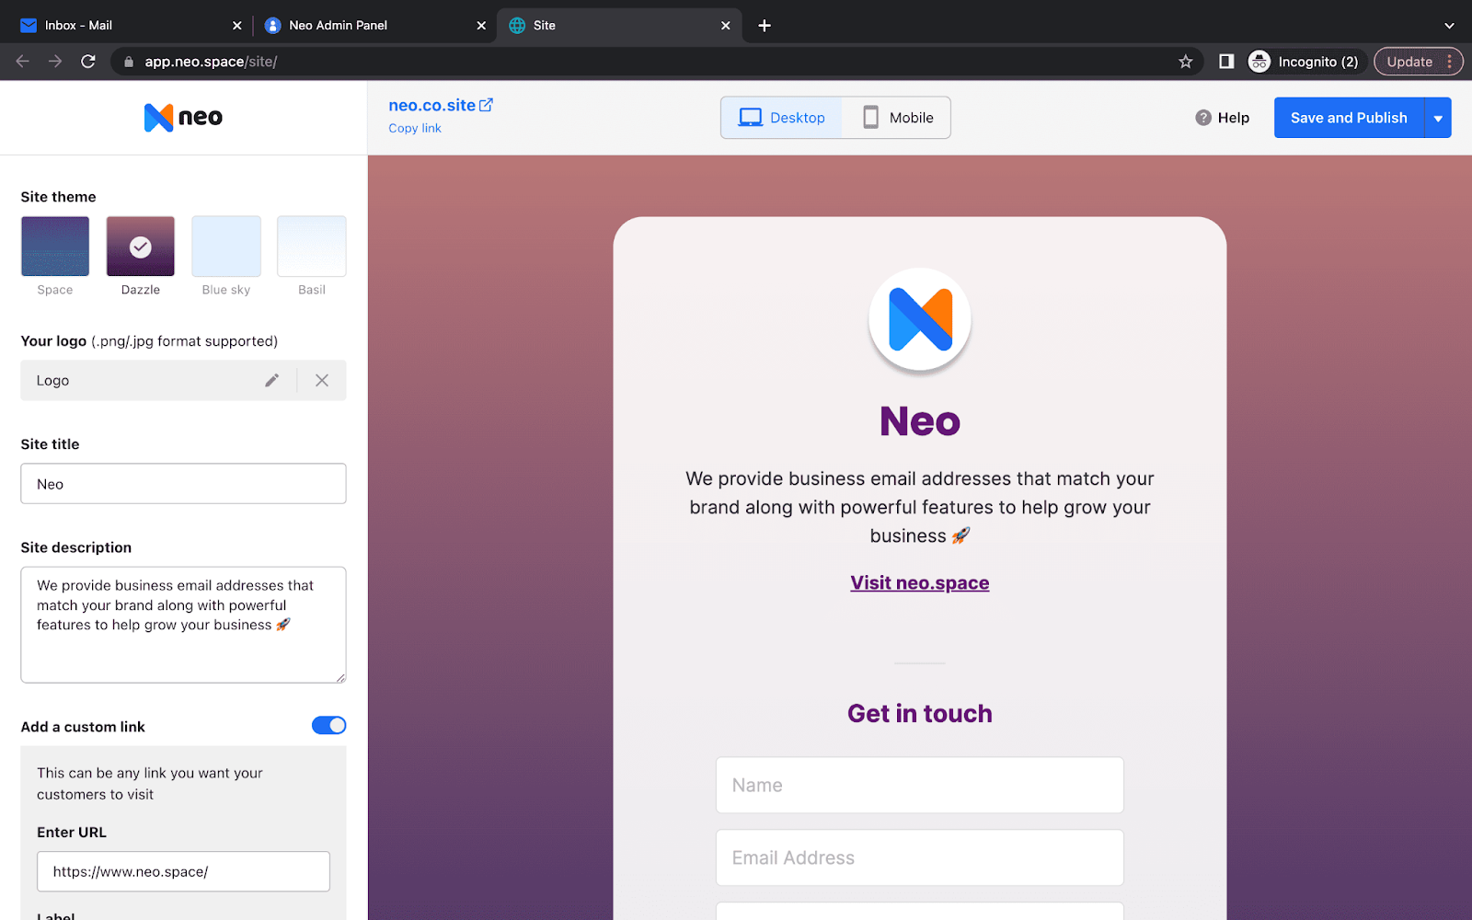The image size is (1472, 920).
Task: Close the Neo Admin Panel tab
Action: pyautogui.click(x=481, y=26)
